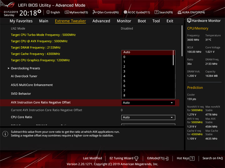
Task: Switch to the Boot tab
Action: point(142,21)
